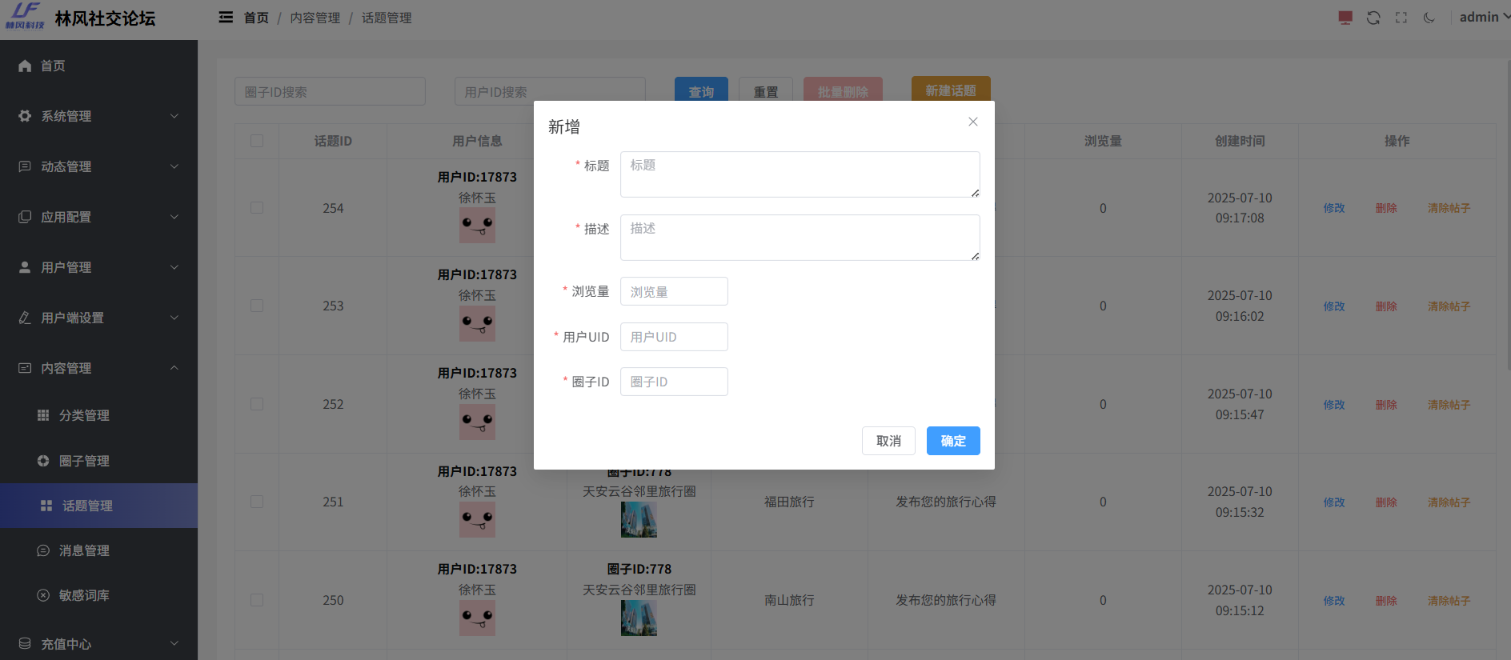The image size is (1511, 660).
Task: Check the row 250 checkbox
Action: 257,600
